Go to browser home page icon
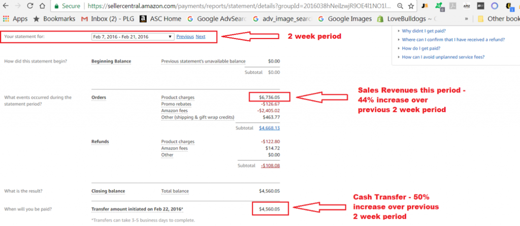This screenshot has width=520, height=226. (42, 7)
